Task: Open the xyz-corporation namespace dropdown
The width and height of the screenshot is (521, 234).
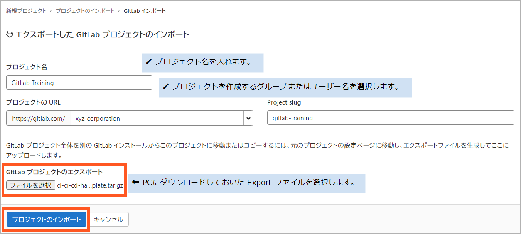Action: tap(162, 118)
